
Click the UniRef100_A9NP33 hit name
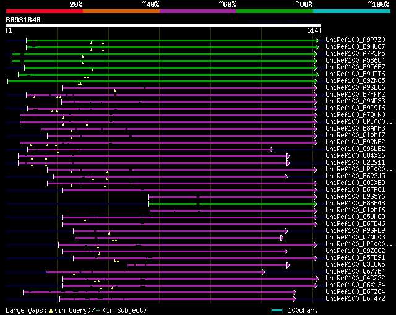355,101
